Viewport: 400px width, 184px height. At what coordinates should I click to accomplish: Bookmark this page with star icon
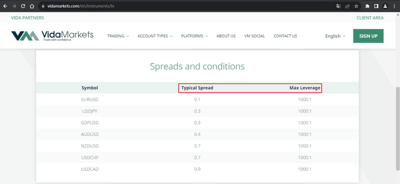(x=356, y=6)
